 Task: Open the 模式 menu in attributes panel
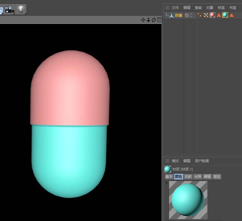[175, 161]
